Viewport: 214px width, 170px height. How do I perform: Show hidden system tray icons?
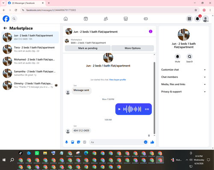[x=187, y=160]
